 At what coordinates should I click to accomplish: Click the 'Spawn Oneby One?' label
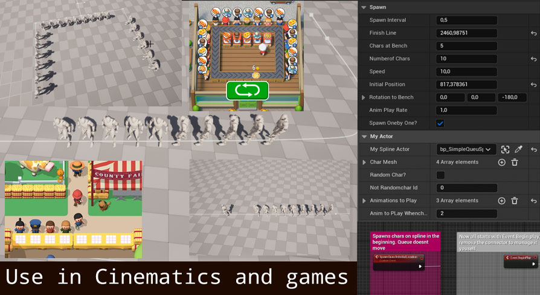pos(393,123)
